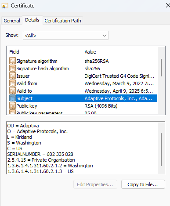This screenshot has height=206, width=170.
Task: Click the OU = Adaptiva line
Action: point(23,126)
